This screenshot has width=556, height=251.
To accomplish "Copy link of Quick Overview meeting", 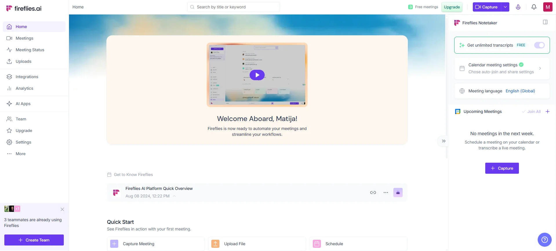I will 373,193.
